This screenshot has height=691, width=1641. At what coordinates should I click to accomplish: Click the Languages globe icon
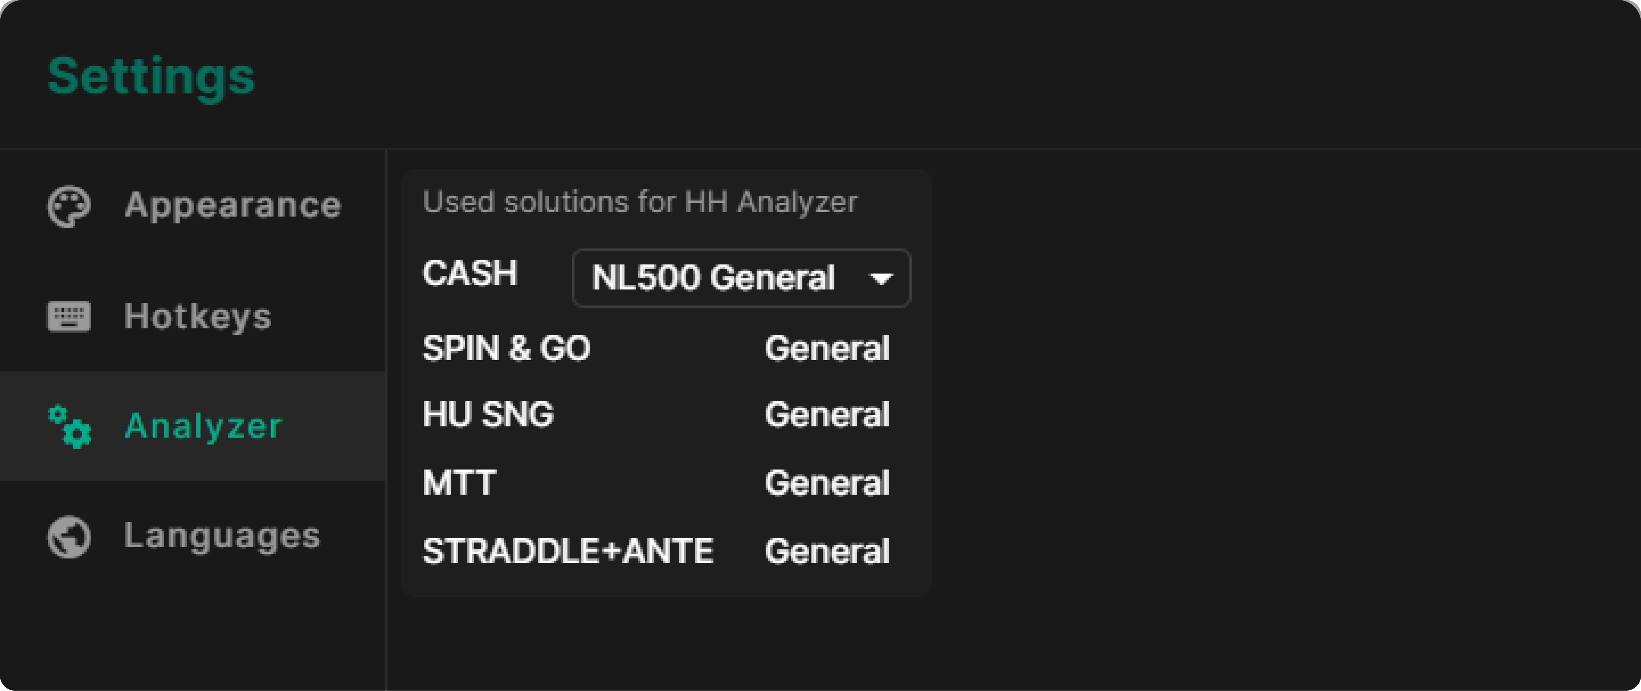click(69, 536)
